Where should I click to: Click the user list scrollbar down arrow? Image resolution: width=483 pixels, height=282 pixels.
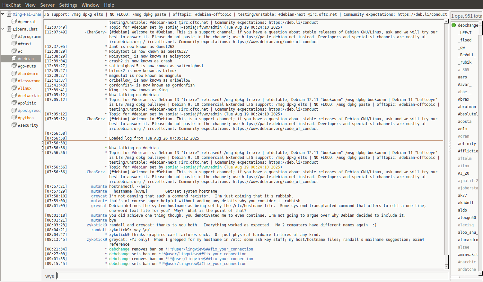[x=480, y=273]
